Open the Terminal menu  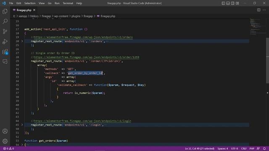[x=68, y=3]
